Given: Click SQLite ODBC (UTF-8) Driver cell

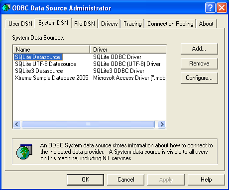Looking at the screenshot, I should (x=127, y=64).
